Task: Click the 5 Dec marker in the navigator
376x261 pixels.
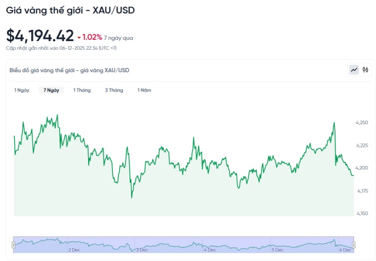Action: (x=277, y=250)
